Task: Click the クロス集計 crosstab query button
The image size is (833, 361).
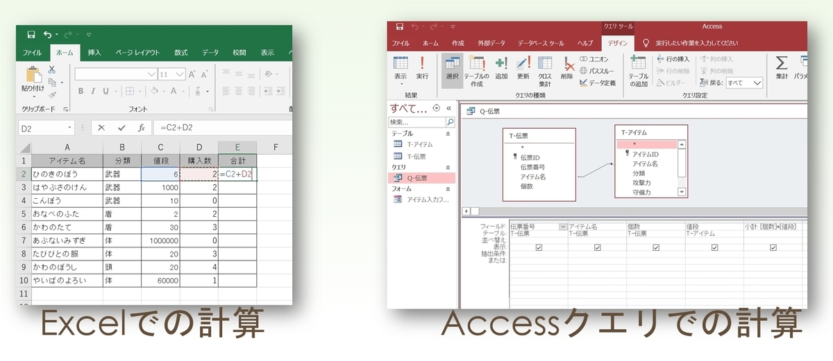Action: click(545, 71)
